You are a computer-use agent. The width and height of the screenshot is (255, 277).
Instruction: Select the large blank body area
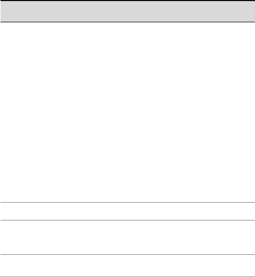pos(127,112)
